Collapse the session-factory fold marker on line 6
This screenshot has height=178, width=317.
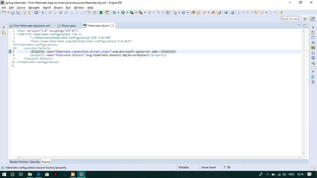(16, 48)
